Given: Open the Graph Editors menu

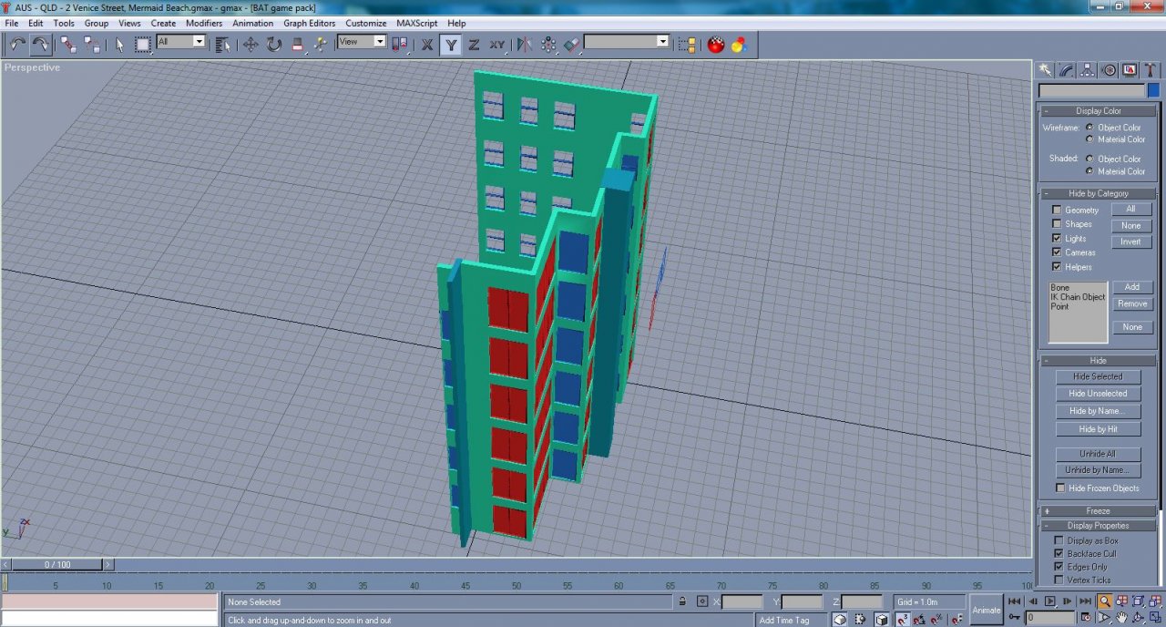Looking at the screenshot, I should [309, 23].
